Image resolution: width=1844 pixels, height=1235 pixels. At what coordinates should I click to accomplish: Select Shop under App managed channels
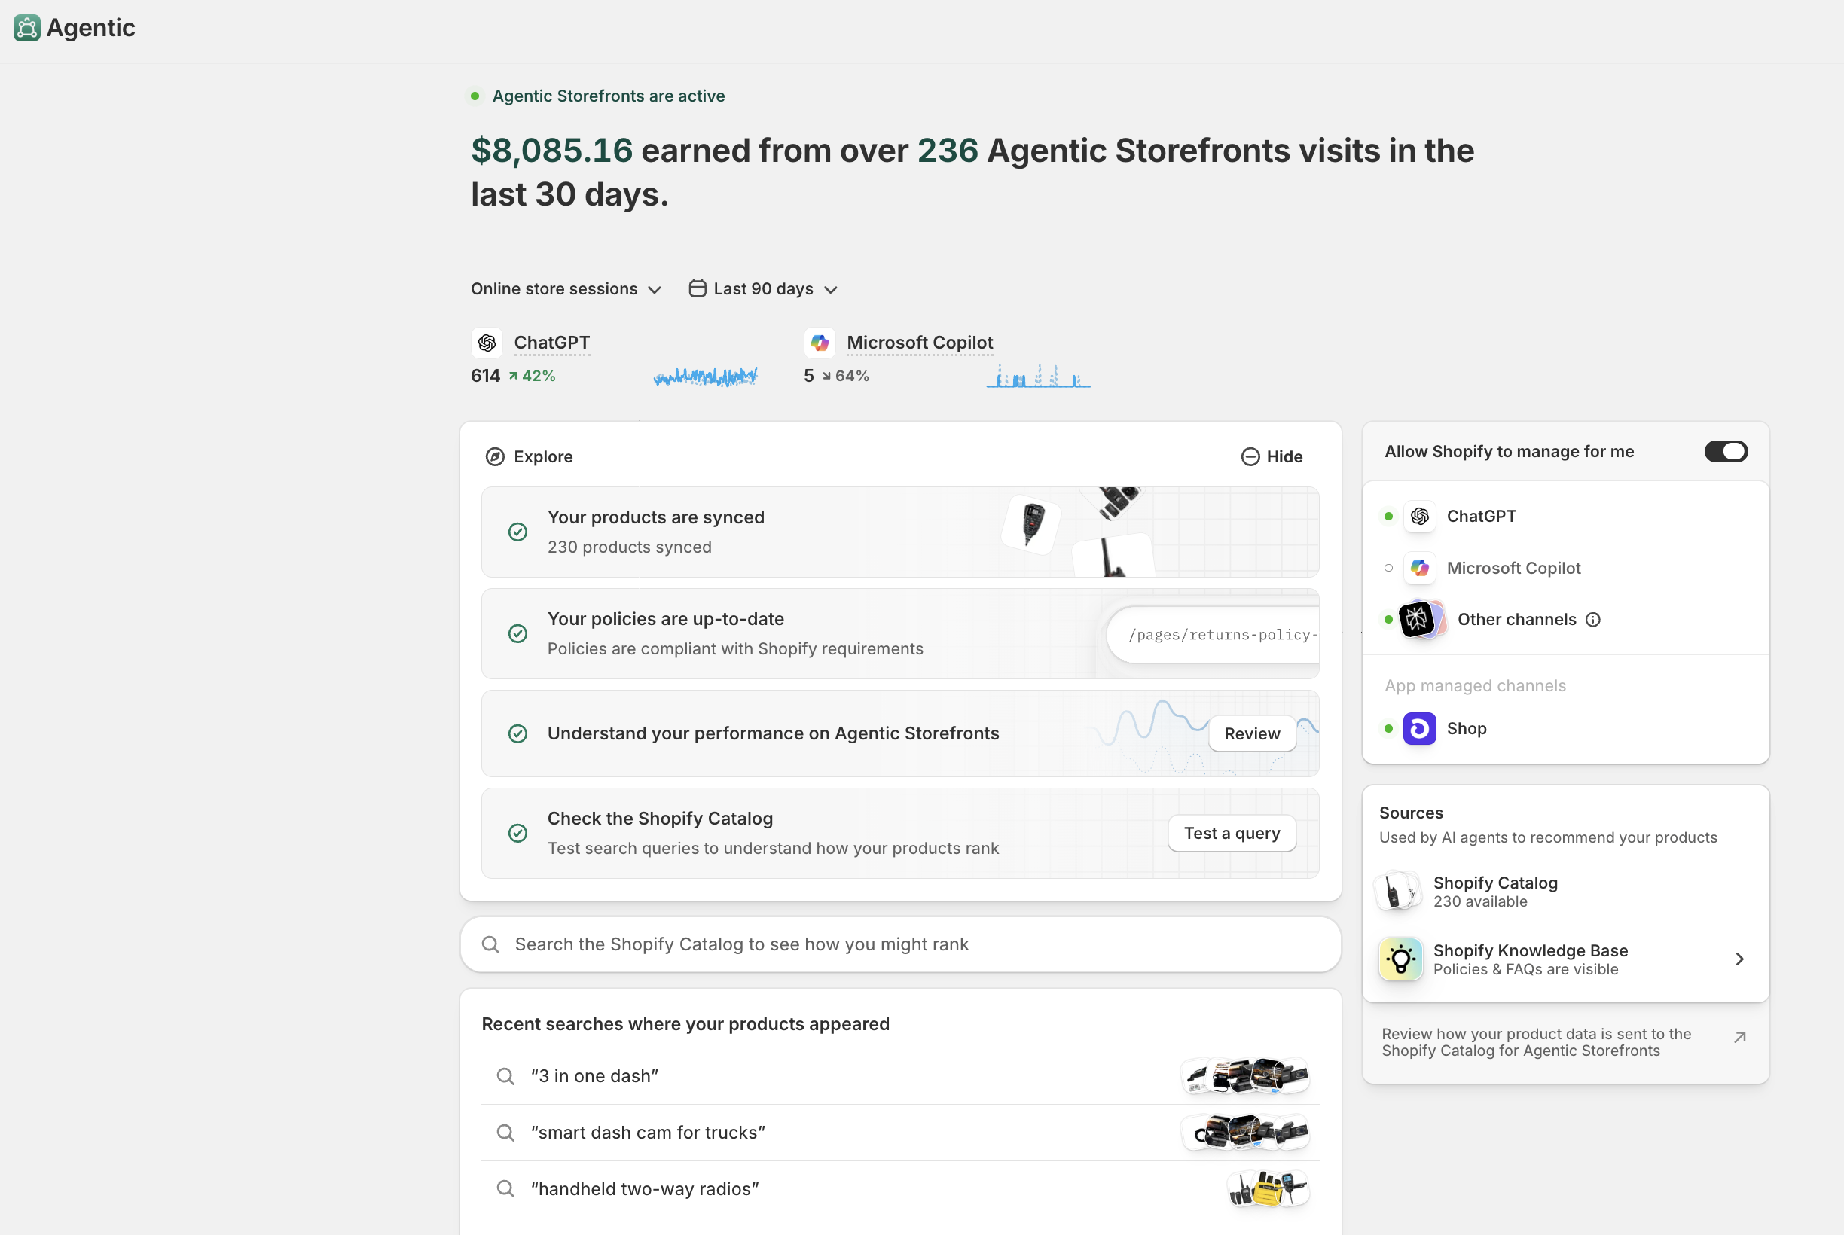[1565, 728]
